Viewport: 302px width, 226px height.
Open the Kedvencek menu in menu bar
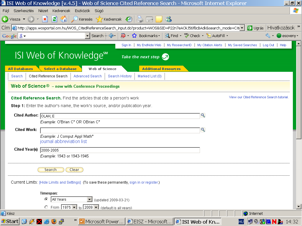point(61,11)
